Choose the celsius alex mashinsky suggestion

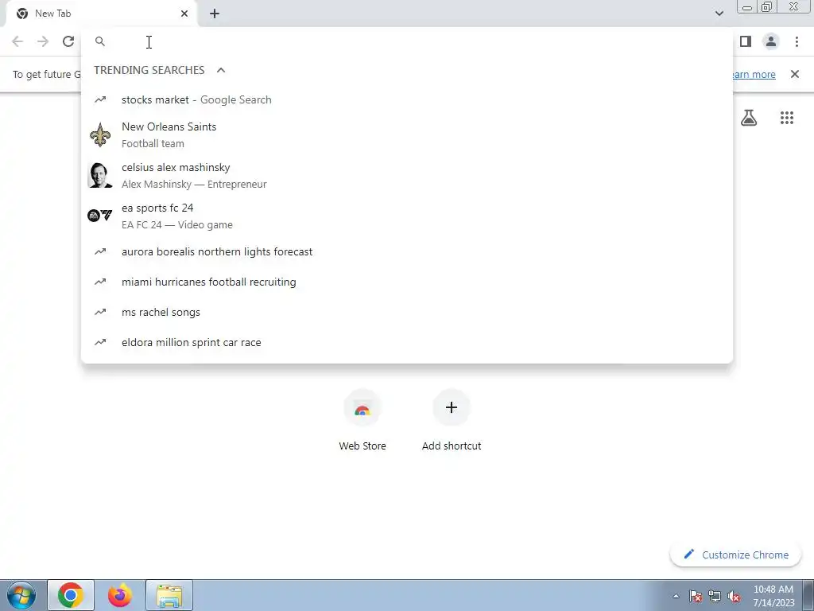pyautogui.click(x=407, y=176)
